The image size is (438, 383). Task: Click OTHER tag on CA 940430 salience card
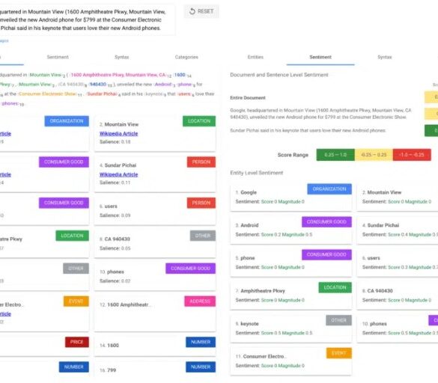203,236
